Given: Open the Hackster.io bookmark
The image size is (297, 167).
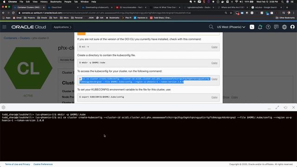Looking at the screenshot, I should (141, 18).
